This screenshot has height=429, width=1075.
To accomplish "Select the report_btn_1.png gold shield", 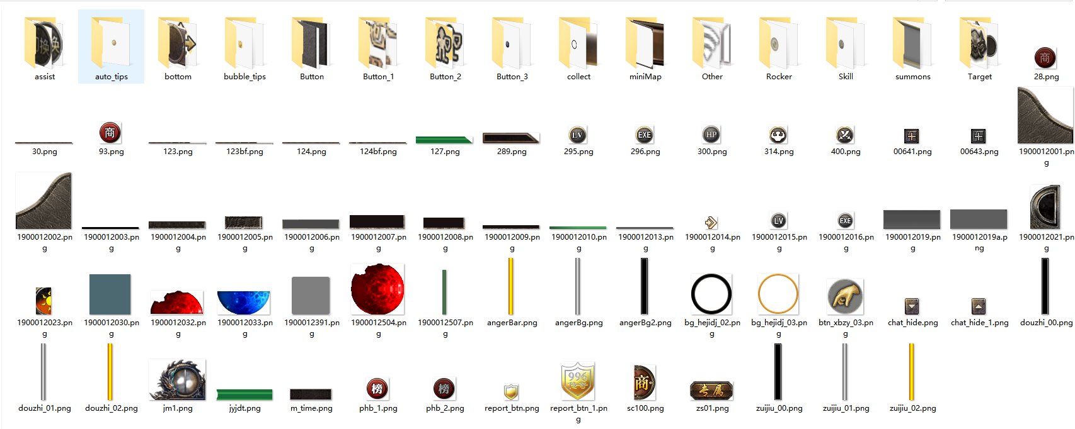I will pos(578,381).
